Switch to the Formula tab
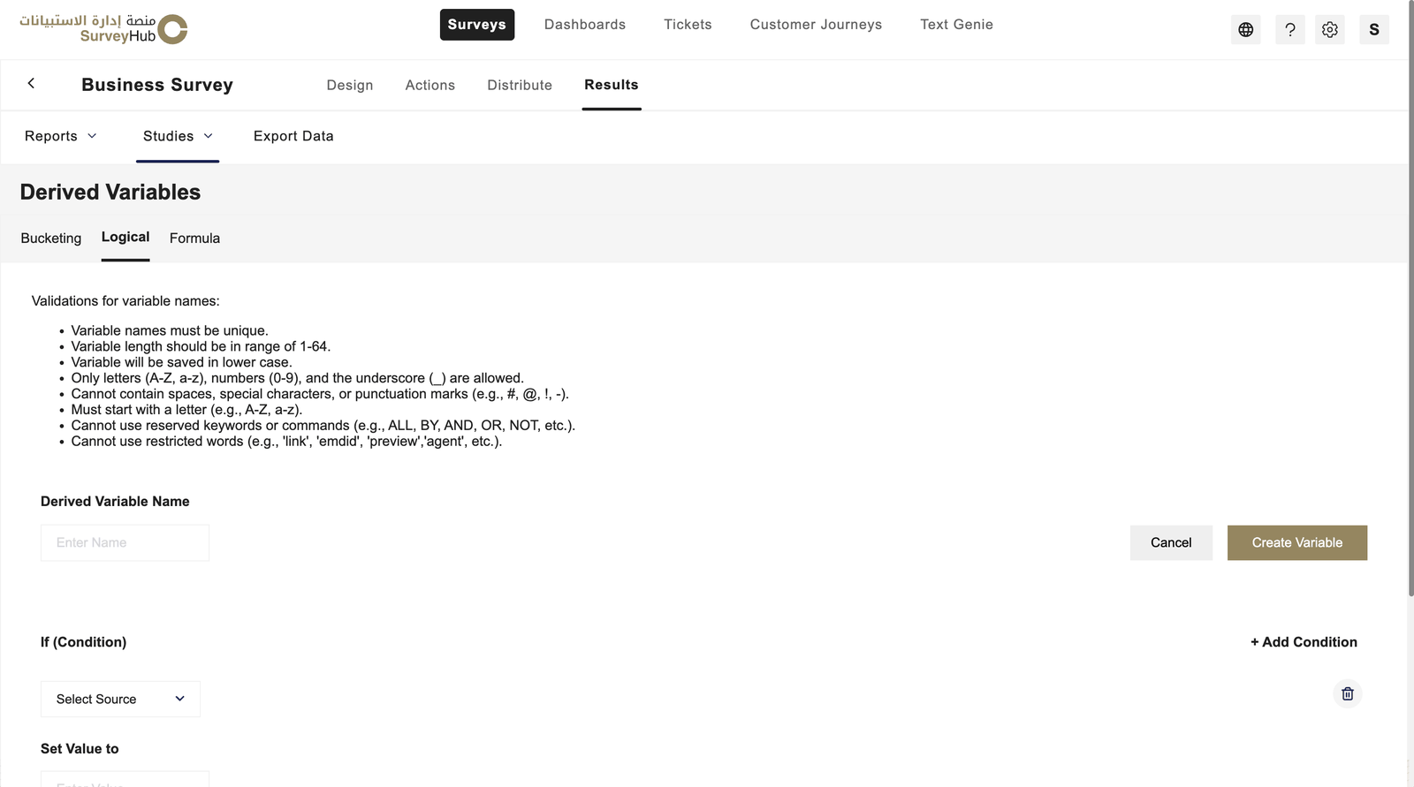 tap(194, 238)
